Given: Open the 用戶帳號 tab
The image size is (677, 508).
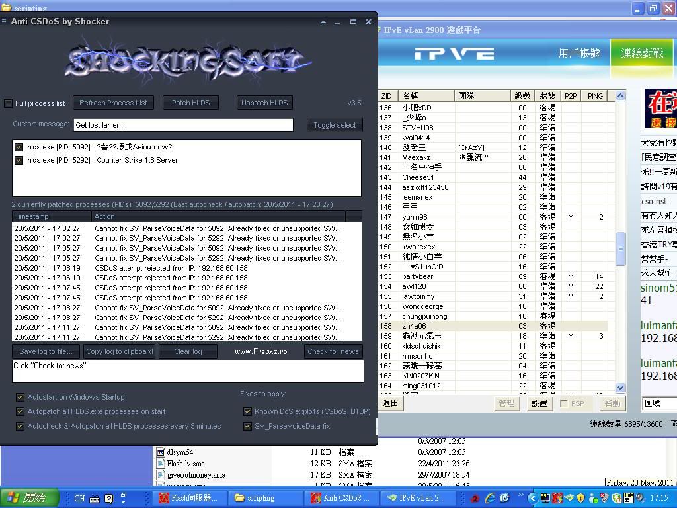Looking at the screenshot, I should coord(579,54).
